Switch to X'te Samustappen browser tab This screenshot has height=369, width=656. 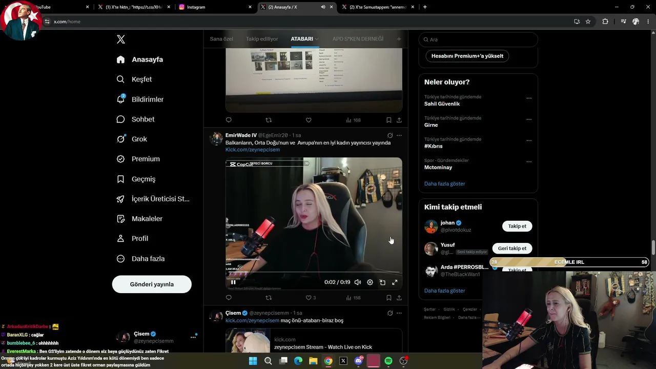tap(377, 7)
